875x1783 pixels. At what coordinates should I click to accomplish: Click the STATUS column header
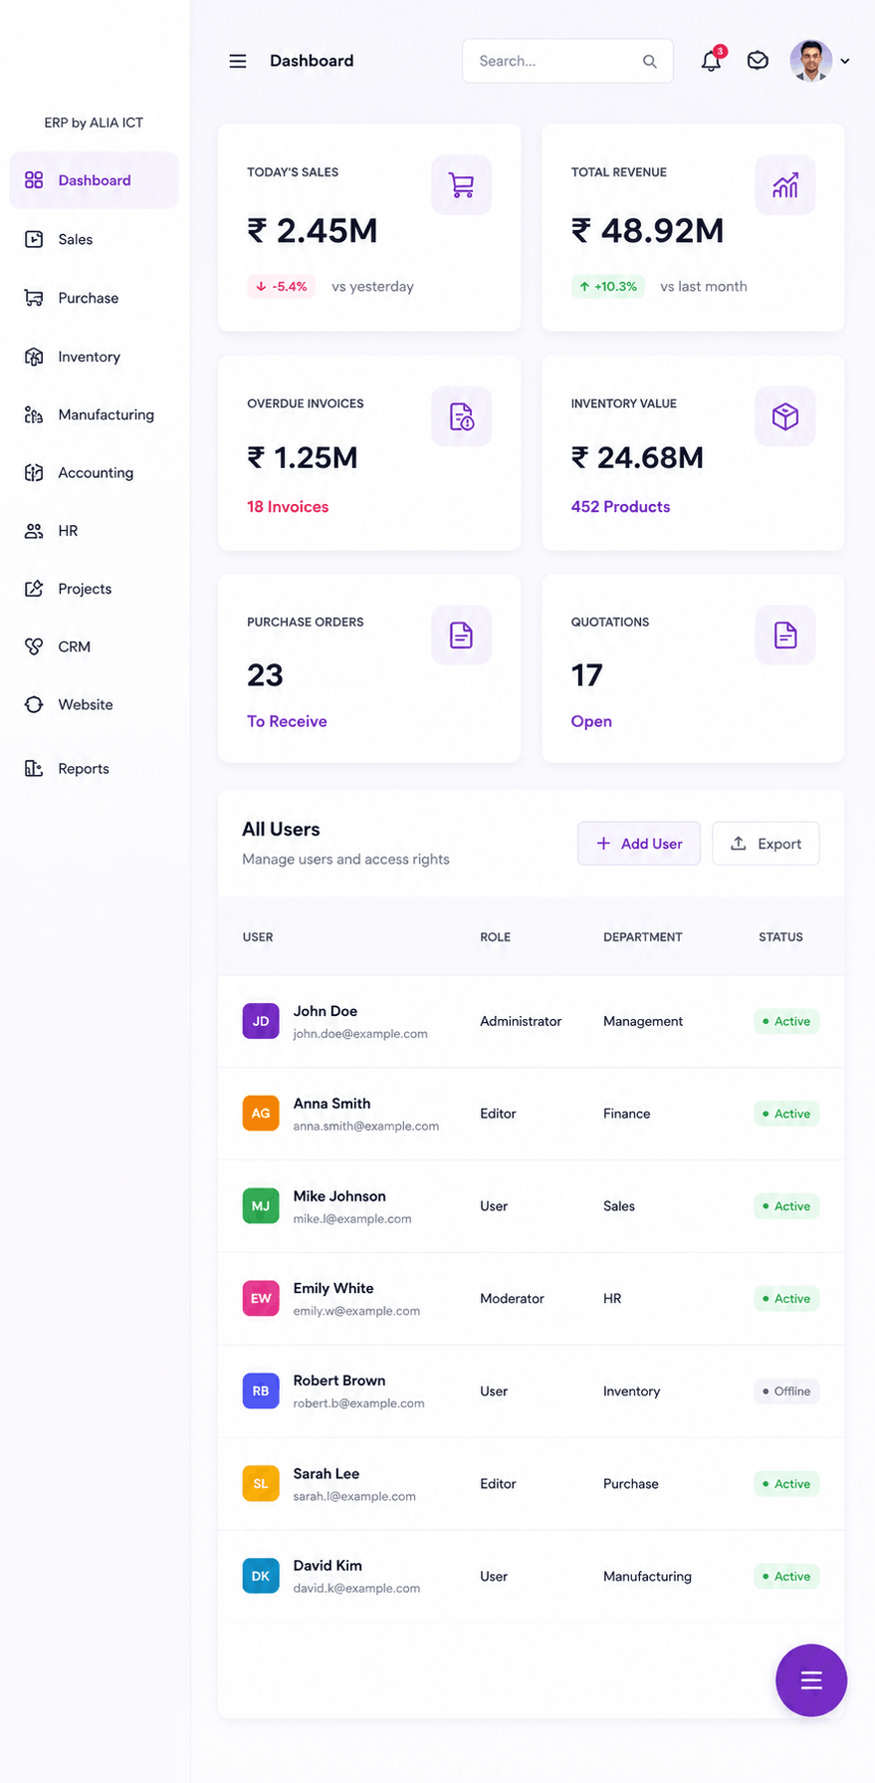[780, 937]
